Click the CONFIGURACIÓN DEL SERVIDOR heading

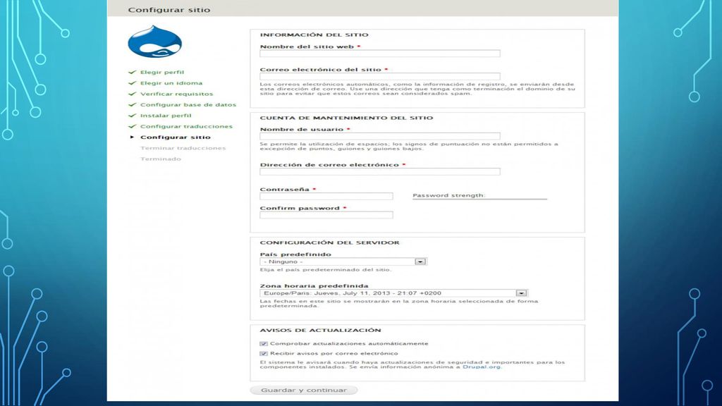click(330, 242)
